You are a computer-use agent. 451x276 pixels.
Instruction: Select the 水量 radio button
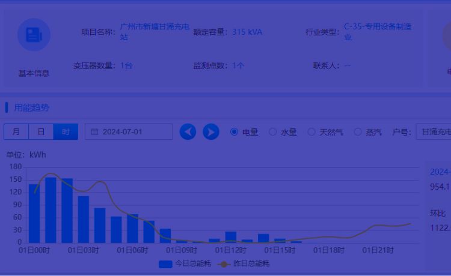272,131
